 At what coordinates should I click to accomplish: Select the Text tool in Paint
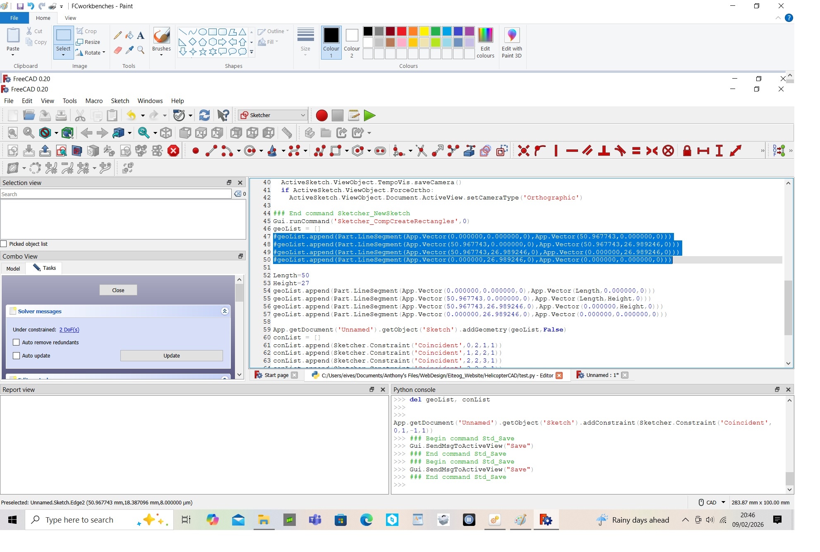pyautogui.click(x=141, y=36)
